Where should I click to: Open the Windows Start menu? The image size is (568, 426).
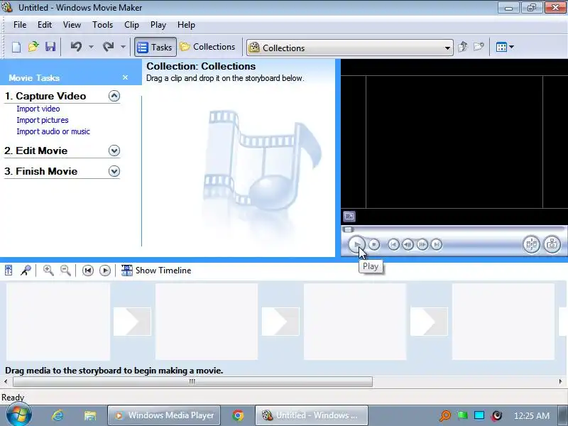coord(19,415)
